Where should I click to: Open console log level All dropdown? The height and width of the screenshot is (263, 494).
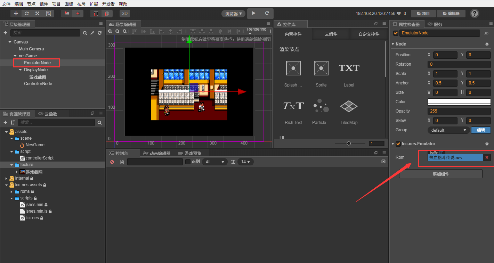coord(215,162)
